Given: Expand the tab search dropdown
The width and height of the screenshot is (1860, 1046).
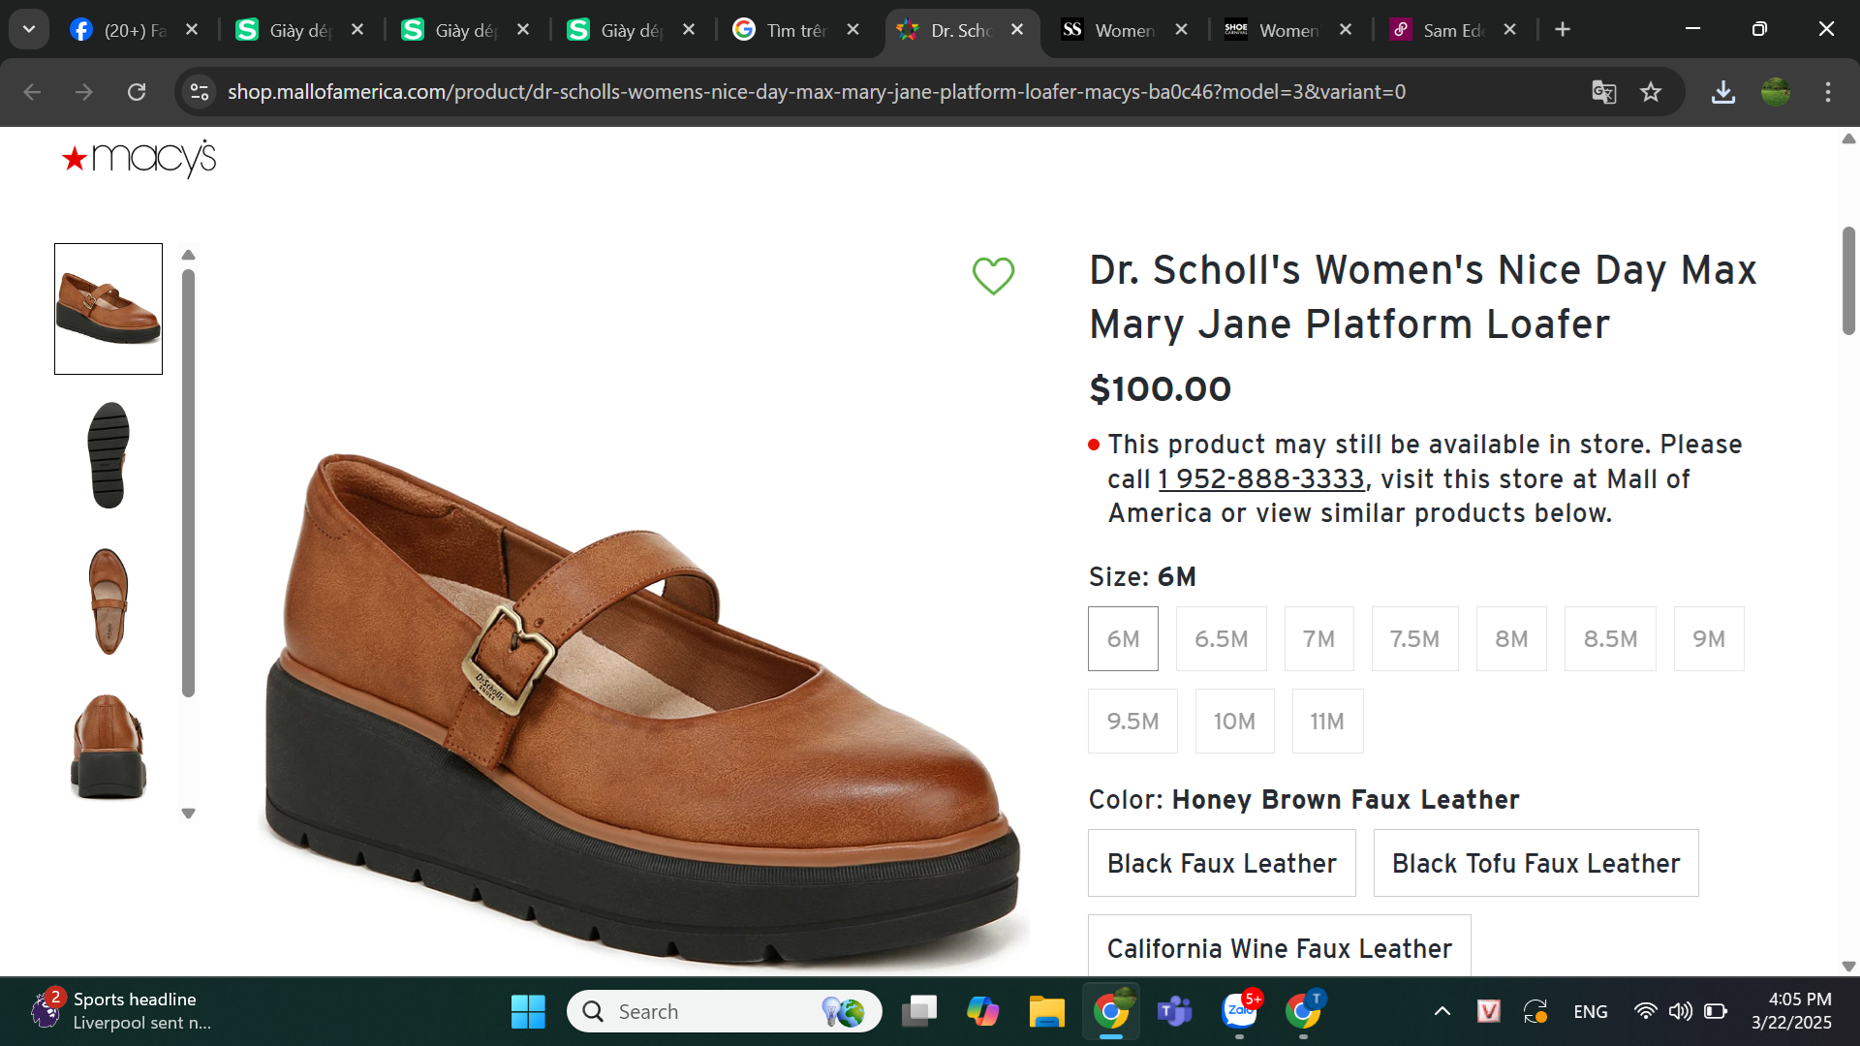Looking at the screenshot, I should [x=29, y=29].
